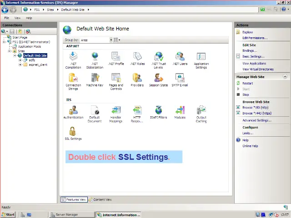291x218 pixels.
Task: Select the Authentication feature icon
Action: coord(73,110)
